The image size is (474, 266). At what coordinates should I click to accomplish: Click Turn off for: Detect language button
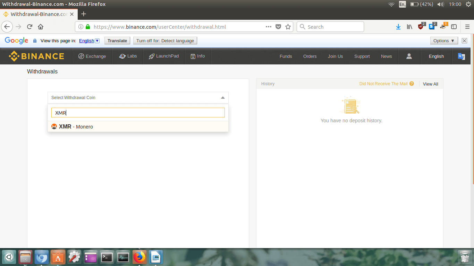165,41
